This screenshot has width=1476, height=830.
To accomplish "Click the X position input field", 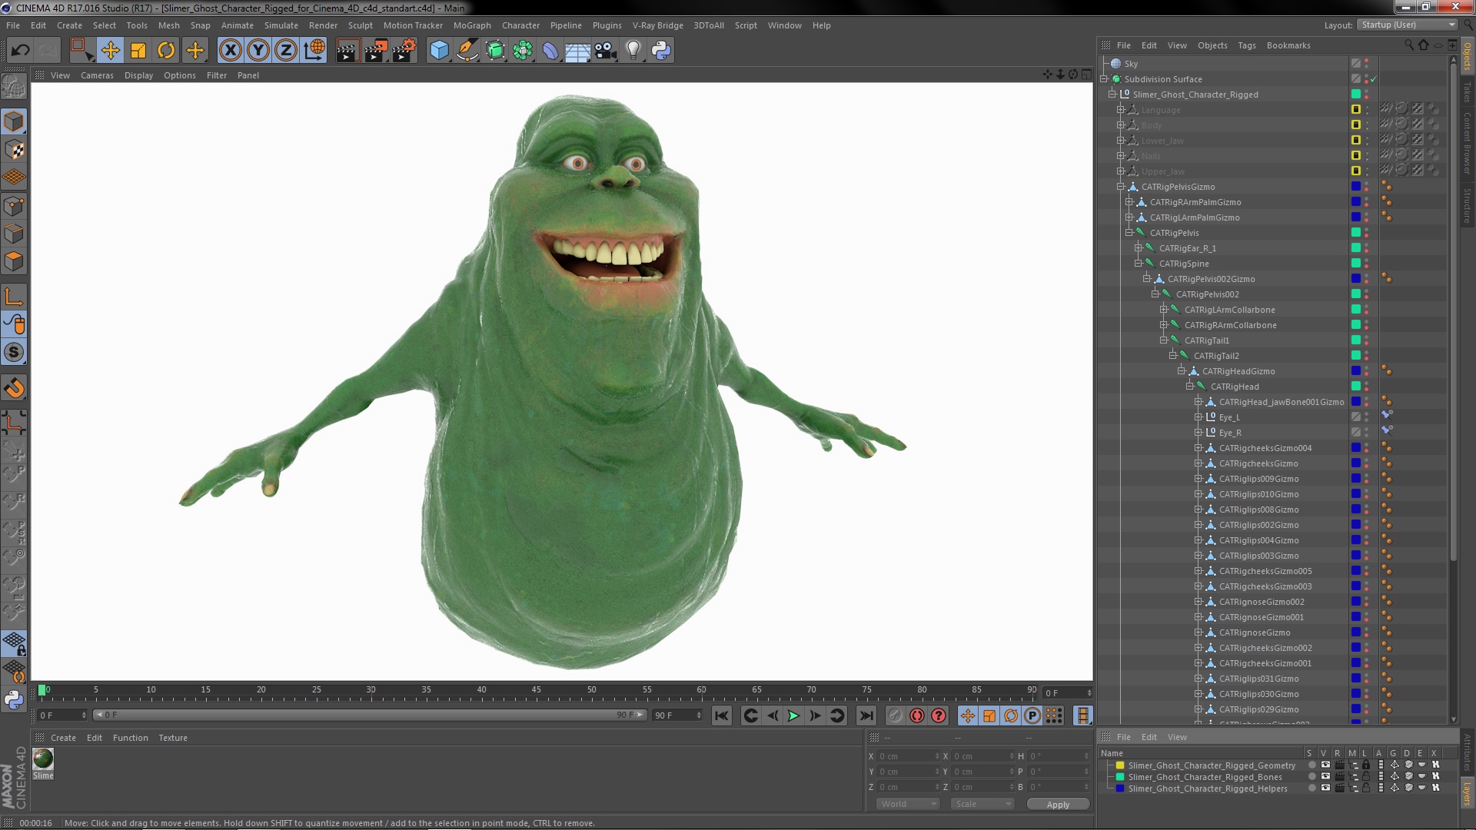I will coord(908,756).
